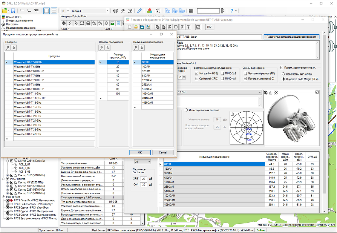Click the terrain profile image icon

click(112, 23)
